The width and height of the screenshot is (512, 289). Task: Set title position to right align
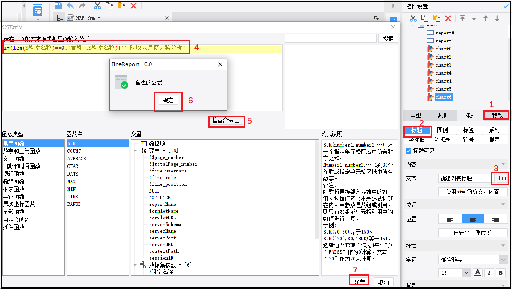pyautogui.click(x=495, y=219)
